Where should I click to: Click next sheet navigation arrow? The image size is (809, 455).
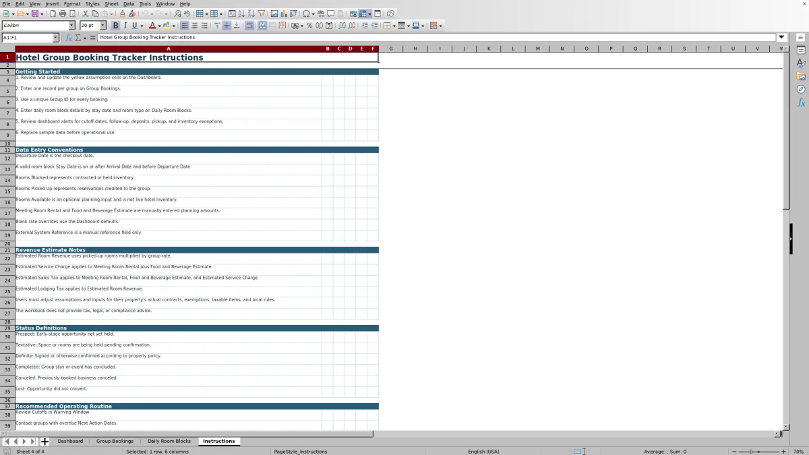(x=24, y=442)
